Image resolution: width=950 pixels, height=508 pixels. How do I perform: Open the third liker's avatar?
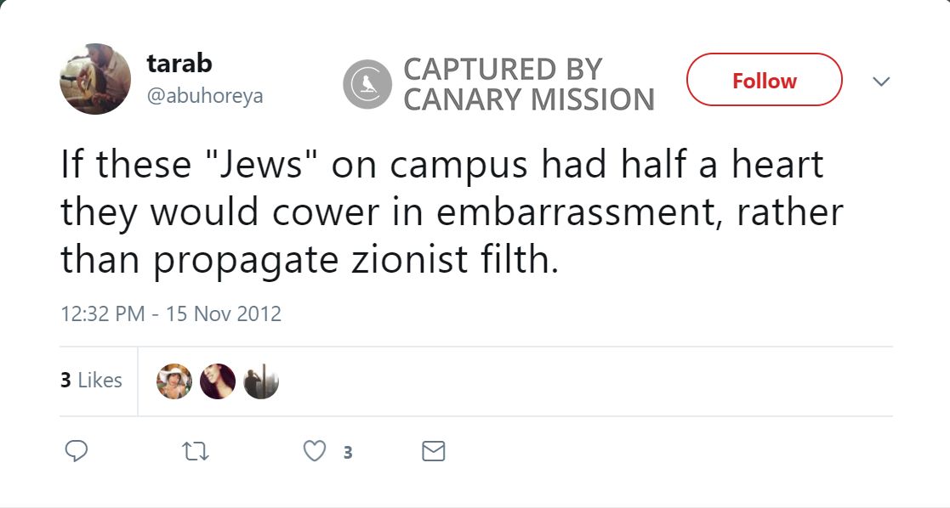coord(261,381)
